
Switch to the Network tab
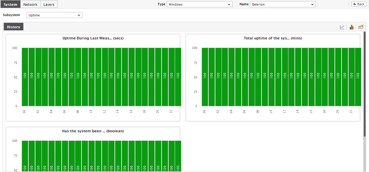[x=30, y=4]
